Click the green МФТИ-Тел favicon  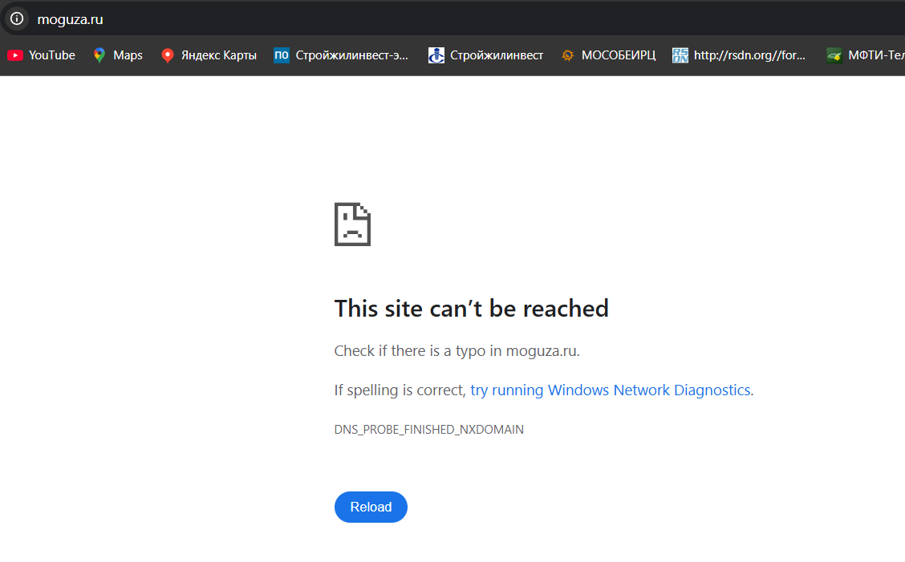(834, 55)
